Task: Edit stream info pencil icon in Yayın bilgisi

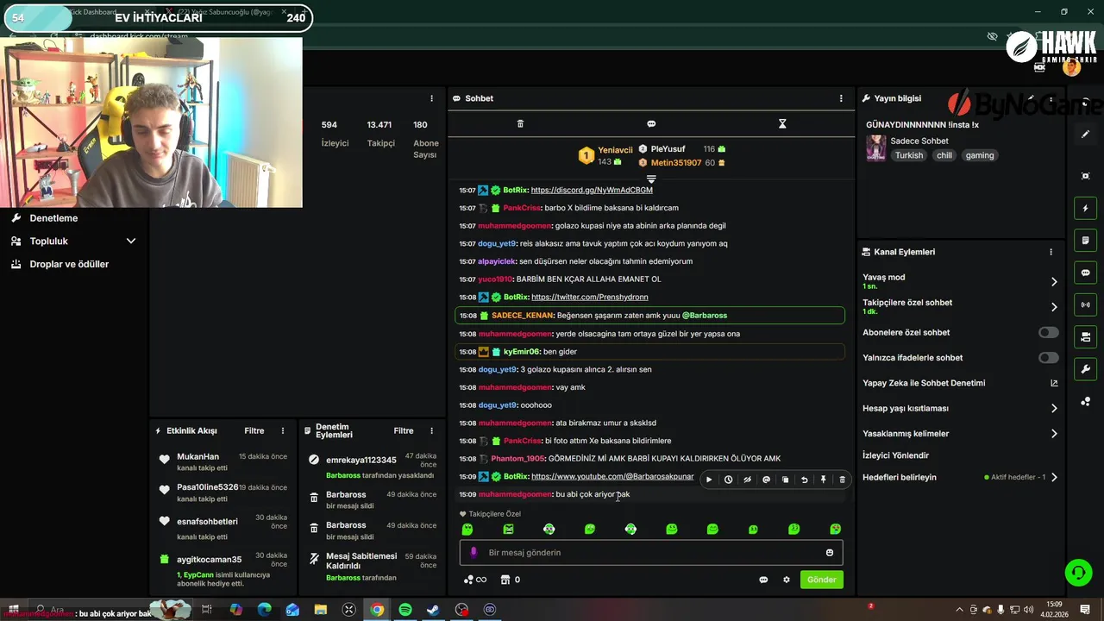Action: 1031,98
